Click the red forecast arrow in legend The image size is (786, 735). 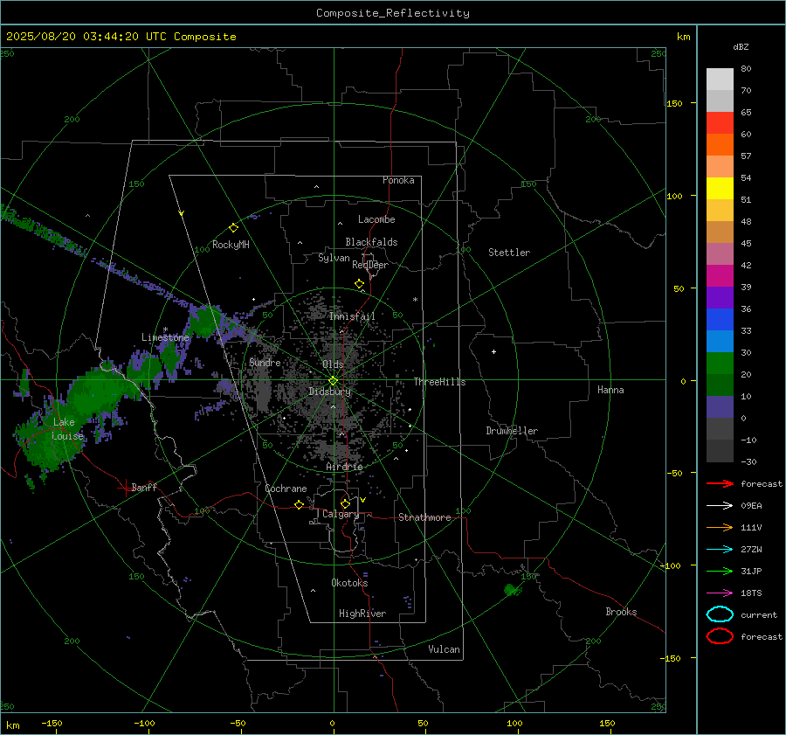click(720, 483)
